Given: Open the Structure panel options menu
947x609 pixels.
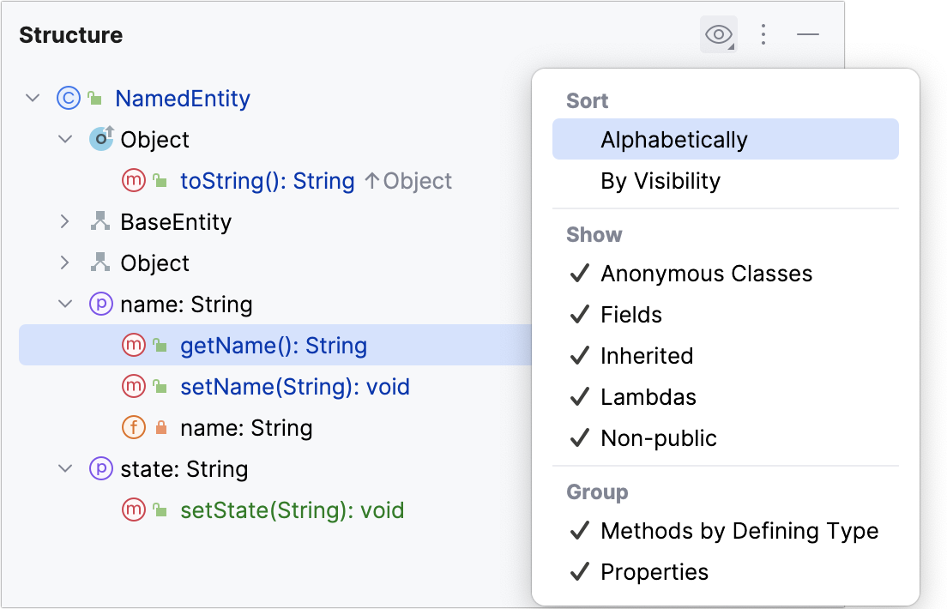Looking at the screenshot, I should 763,34.
